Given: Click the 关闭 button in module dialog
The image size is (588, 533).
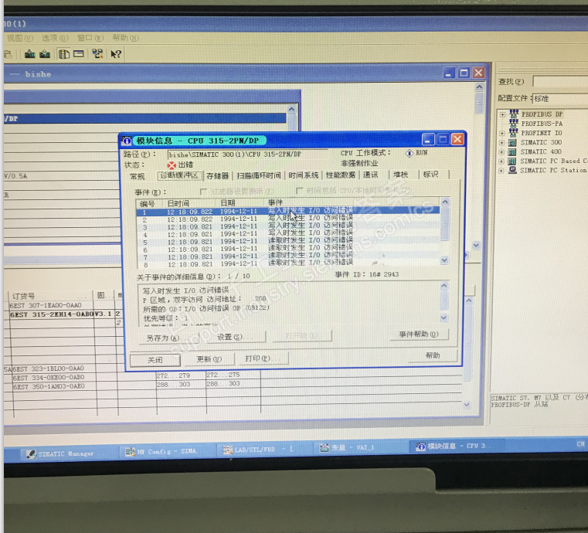Looking at the screenshot, I should [x=155, y=360].
